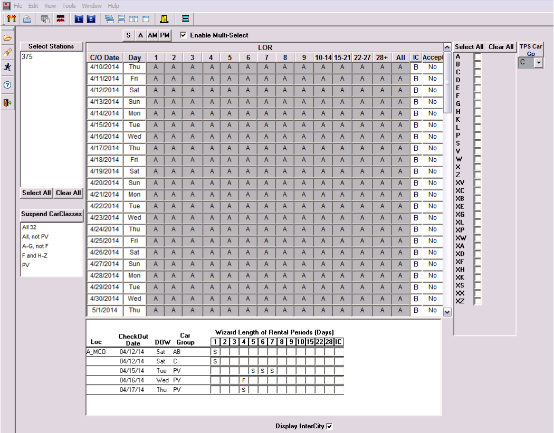The width and height of the screenshot is (554, 433).
Task: Check the car class F checkbox
Action: tap(477, 95)
